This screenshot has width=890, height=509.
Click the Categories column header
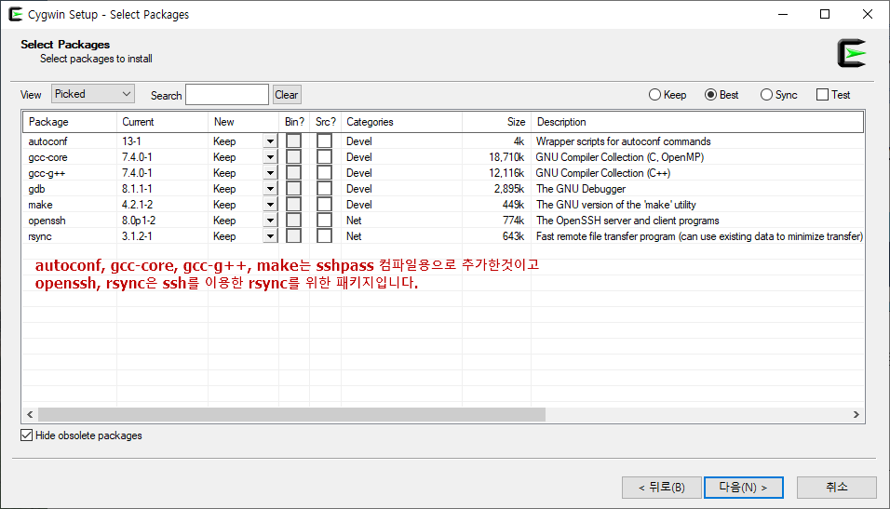[401, 122]
